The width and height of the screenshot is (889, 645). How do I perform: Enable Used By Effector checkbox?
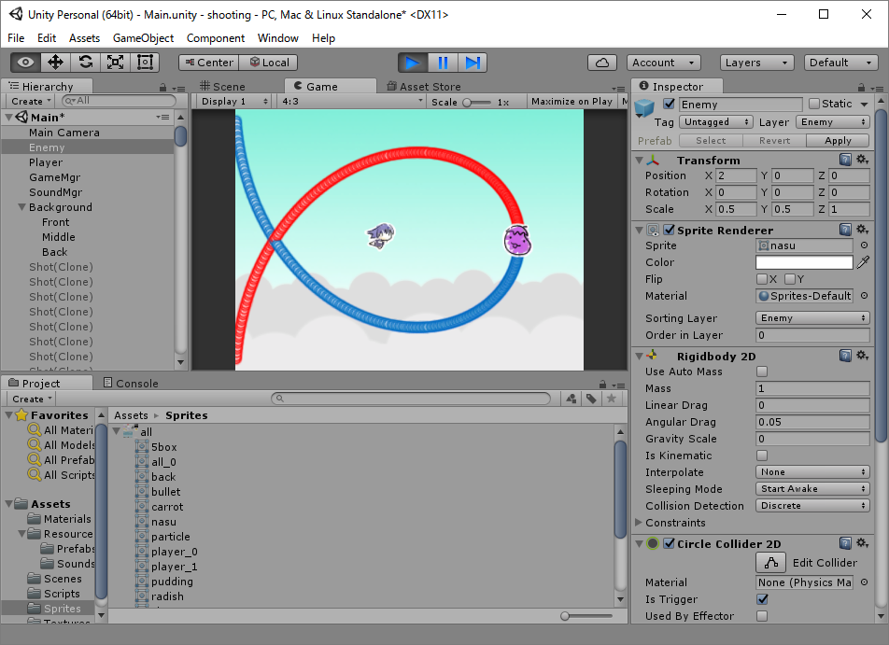[x=762, y=615]
